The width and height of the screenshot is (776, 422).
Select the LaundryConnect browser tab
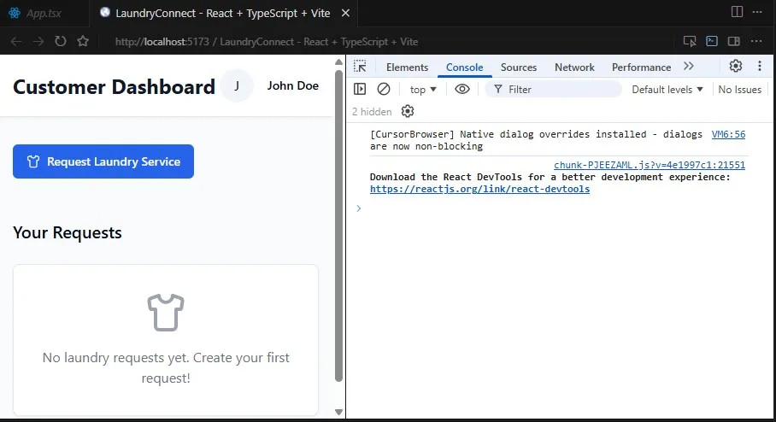tap(222, 14)
